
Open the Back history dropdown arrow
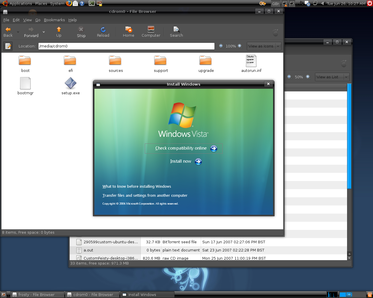(x=18, y=32)
